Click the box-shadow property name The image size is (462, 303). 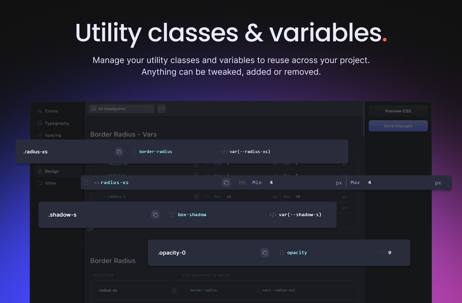coord(192,215)
